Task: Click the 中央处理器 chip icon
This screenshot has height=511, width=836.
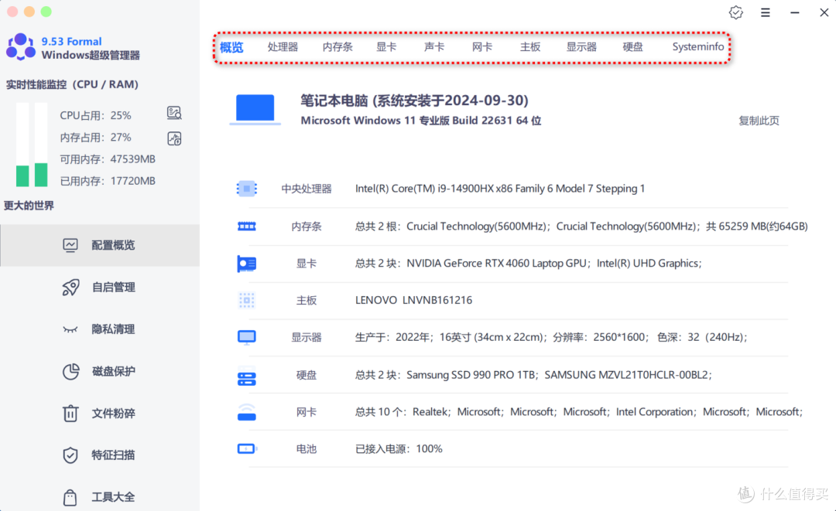Action: pos(246,189)
